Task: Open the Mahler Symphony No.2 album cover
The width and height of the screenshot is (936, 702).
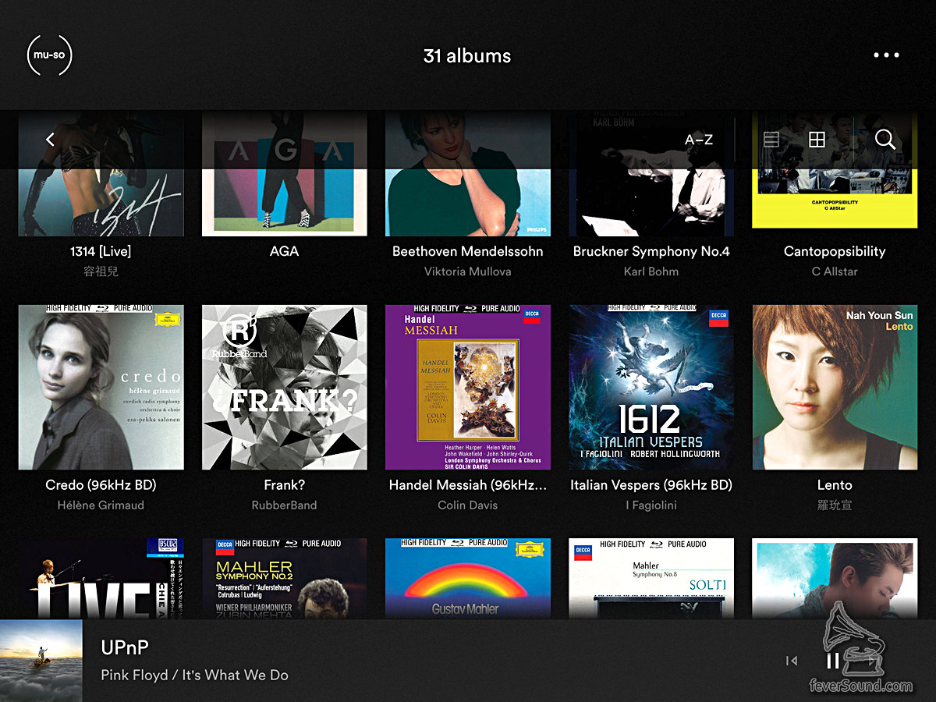Action: 285,579
